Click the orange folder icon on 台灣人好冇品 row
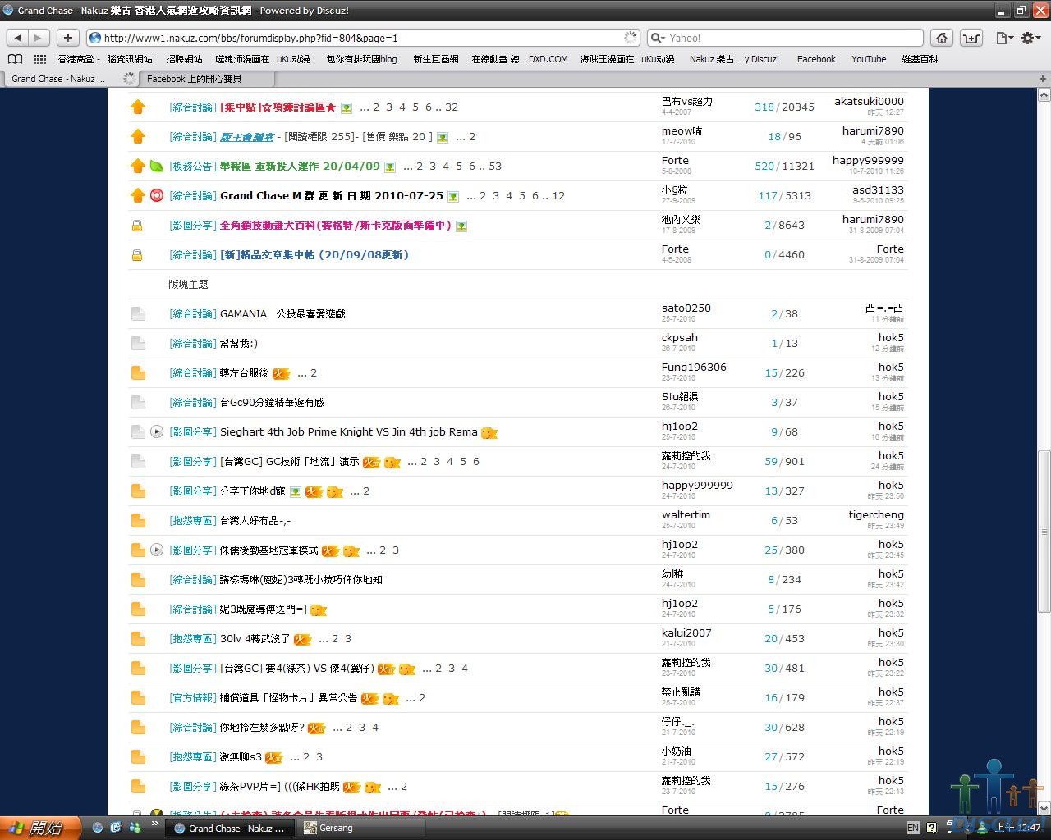Viewport: 1051px width, 840px height. pos(138,520)
